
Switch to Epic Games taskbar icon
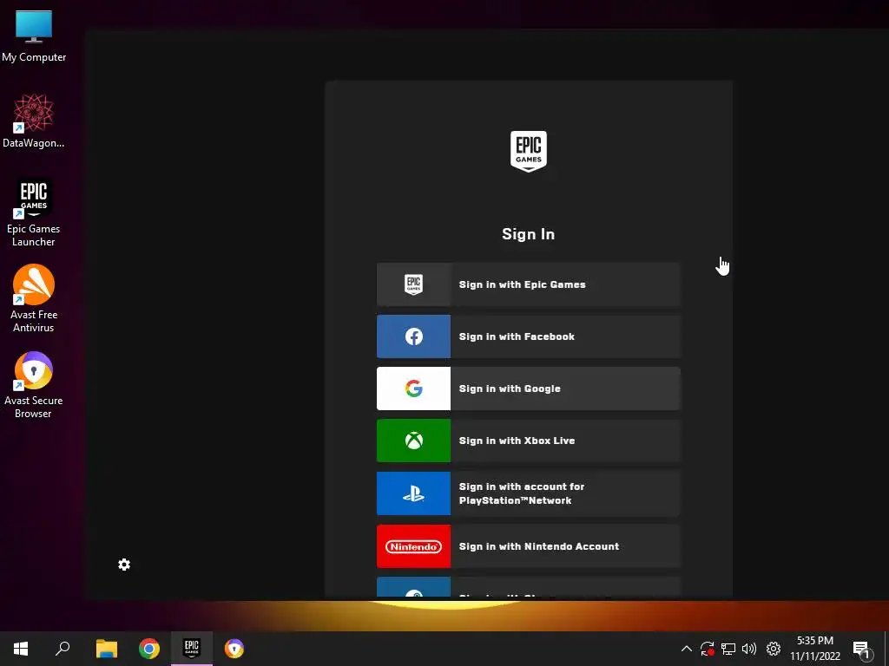click(x=192, y=649)
